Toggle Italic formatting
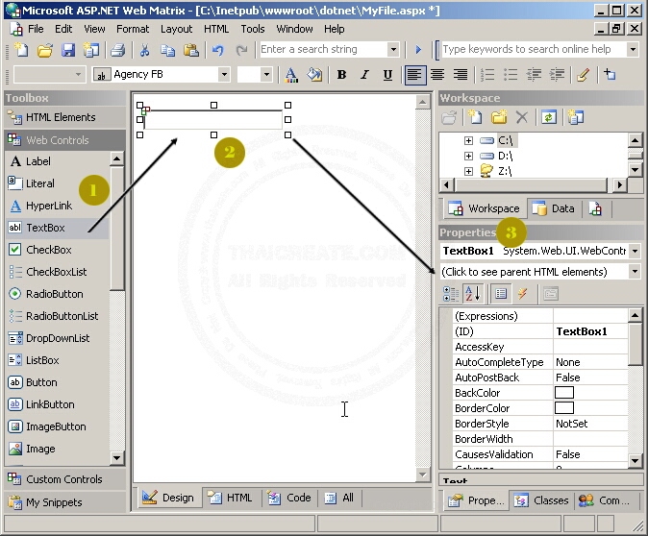The image size is (648, 536). coord(365,75)
